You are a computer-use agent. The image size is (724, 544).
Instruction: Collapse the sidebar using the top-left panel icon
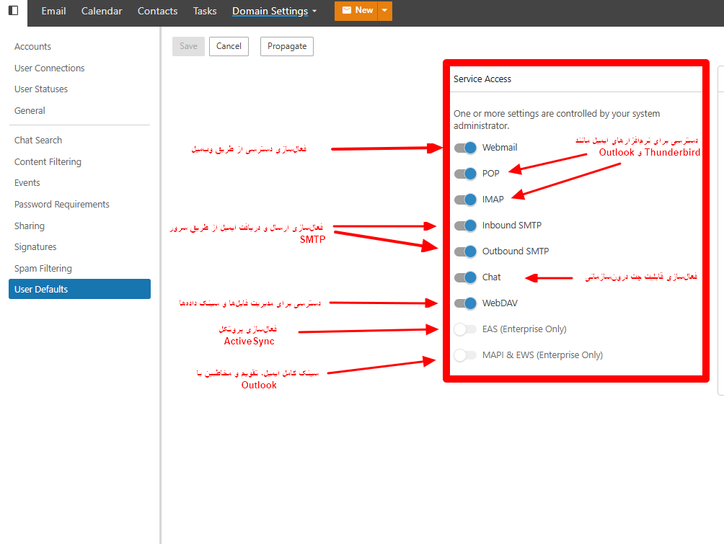point(13,11)
